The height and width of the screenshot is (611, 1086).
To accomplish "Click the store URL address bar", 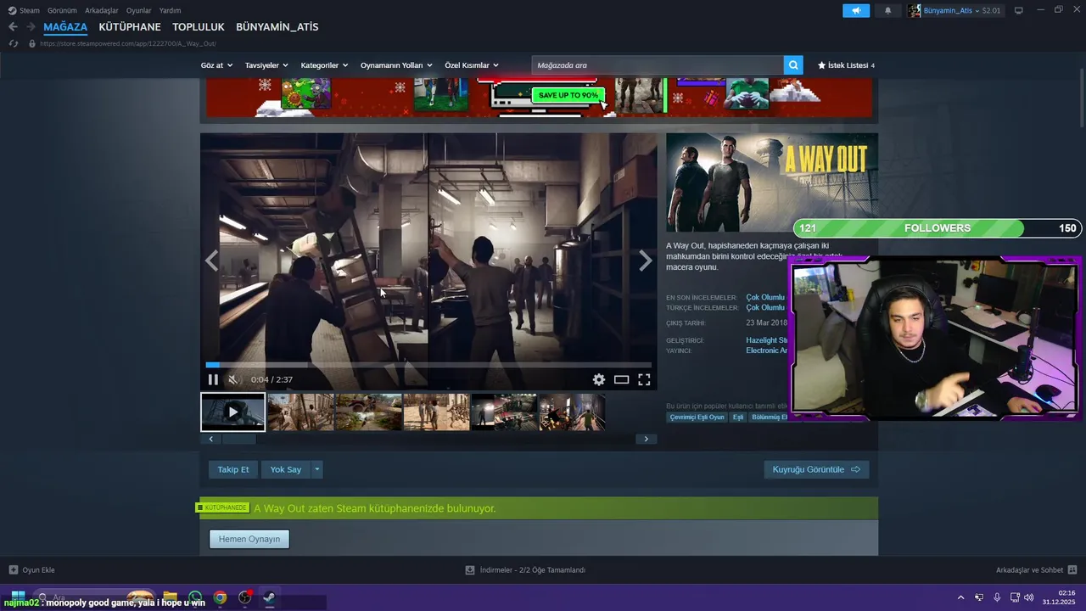I will point(127,43).
